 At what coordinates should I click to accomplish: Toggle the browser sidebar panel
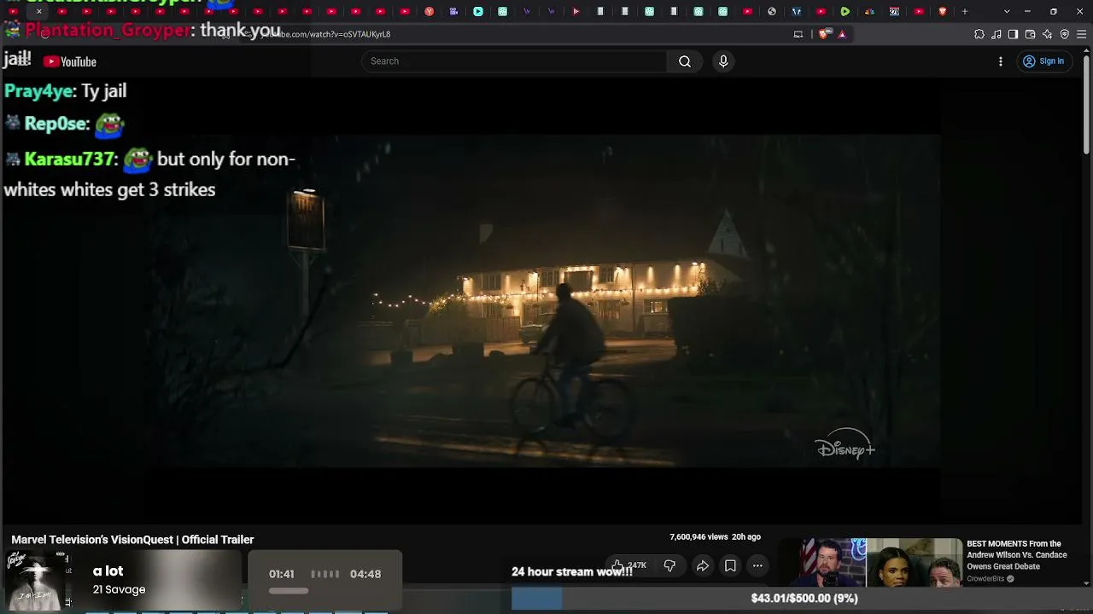(x=1013, y=34)
